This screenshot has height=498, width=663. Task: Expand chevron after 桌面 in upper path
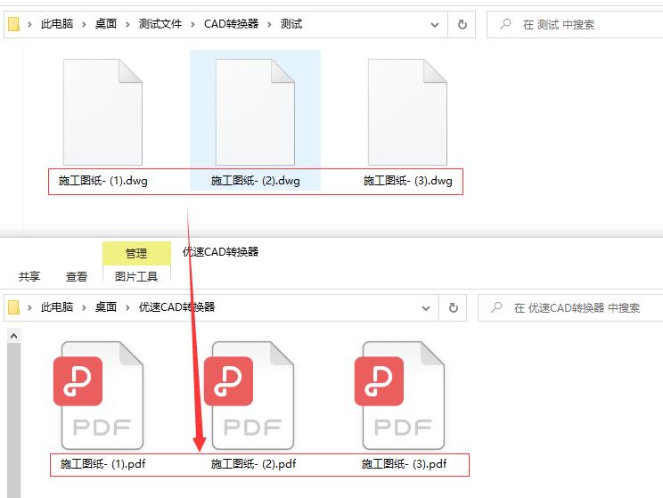pyautogui.click(x=127, y=25)
